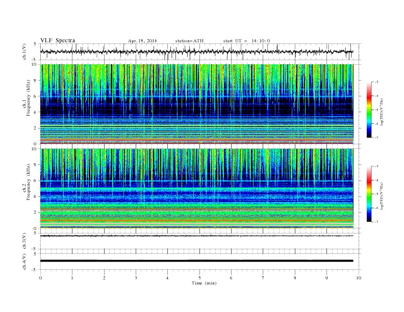404x312 pixels.
Task: Click the 4 kHz tick of ch.1 spectrogram
Action: click(35, 112)
